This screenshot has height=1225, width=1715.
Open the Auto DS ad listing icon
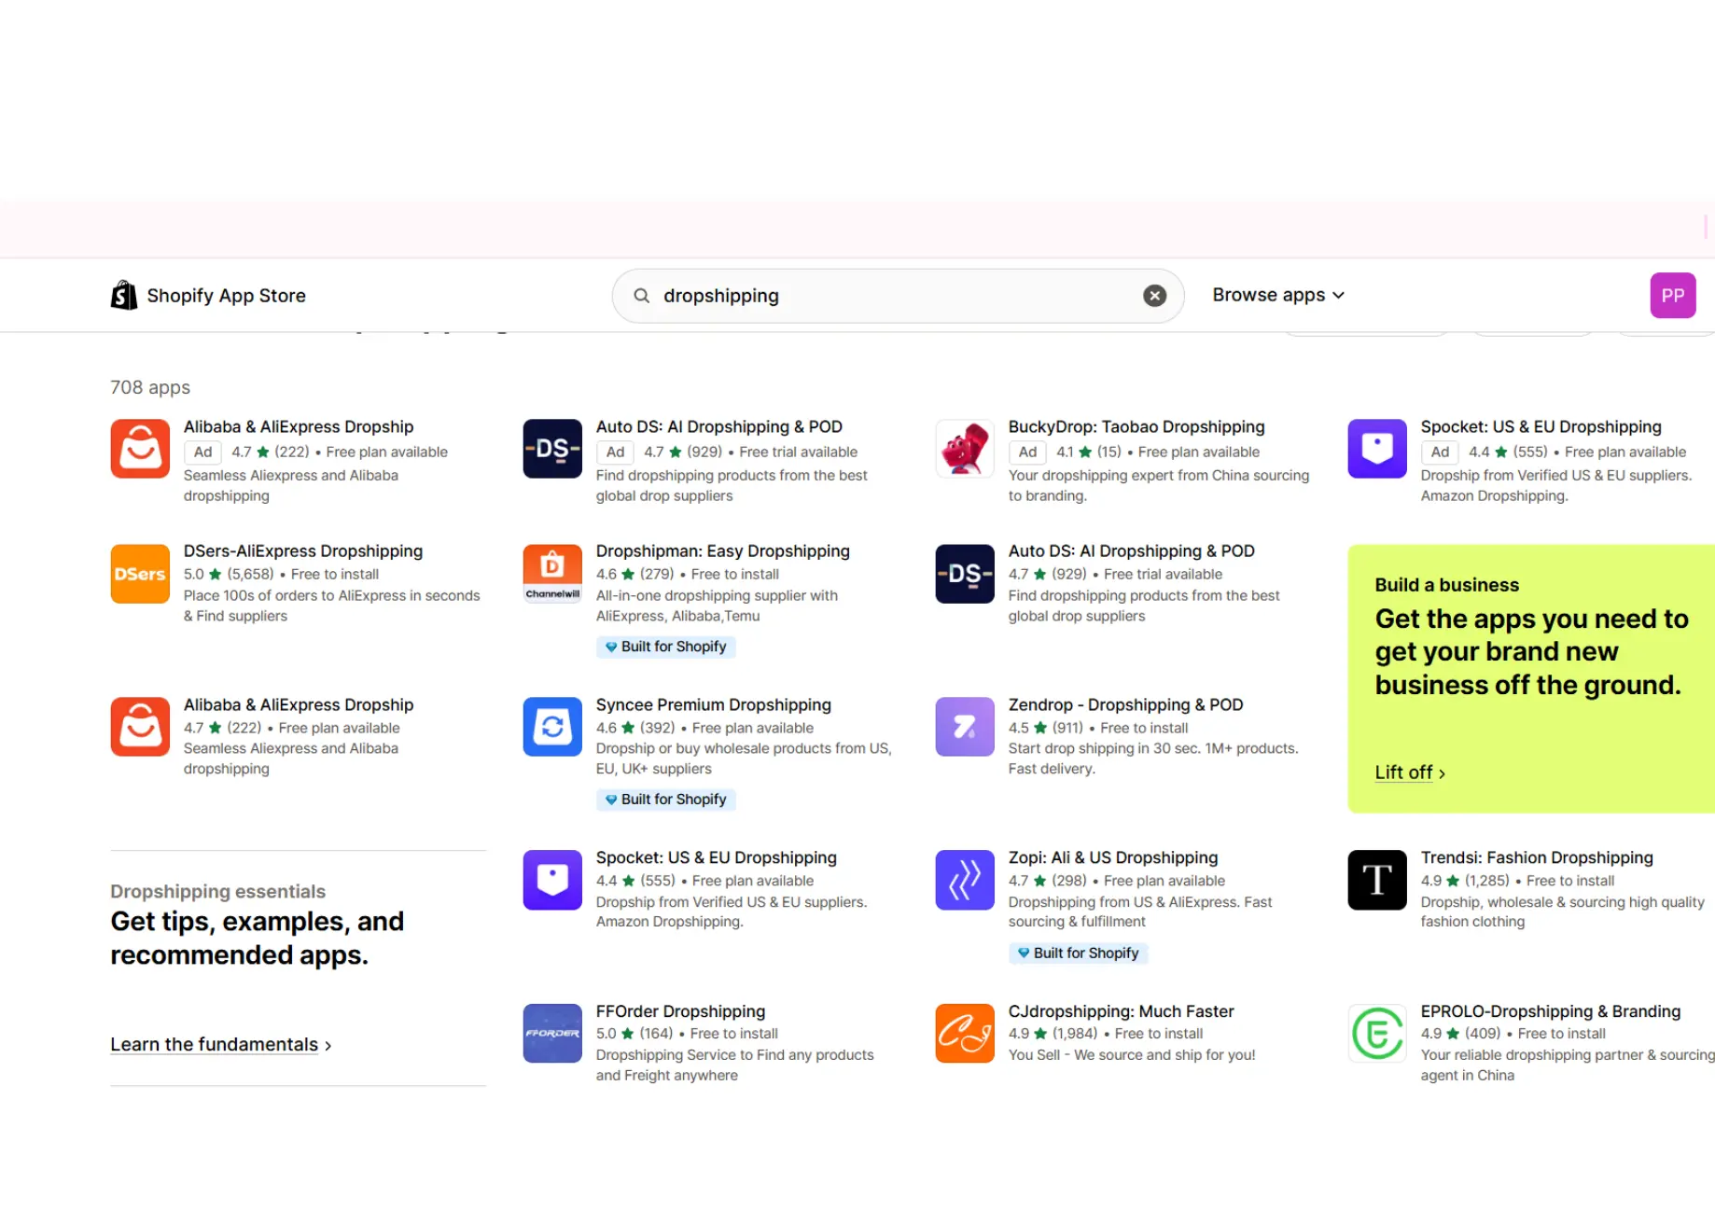[552, 449]
